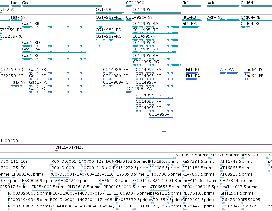Image resolution: width=272 pixels, height=211 pixels.
Task: Select EST label RH26418.5prime
Action: pos(115,181)
